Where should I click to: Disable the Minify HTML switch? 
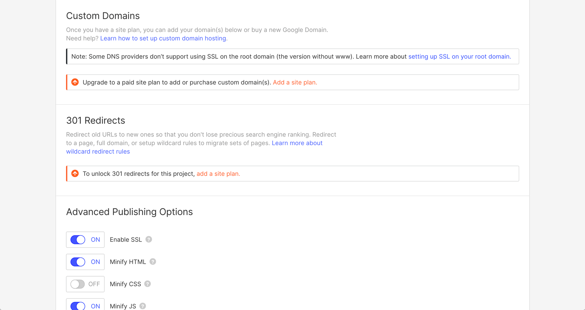click(85, 262)
